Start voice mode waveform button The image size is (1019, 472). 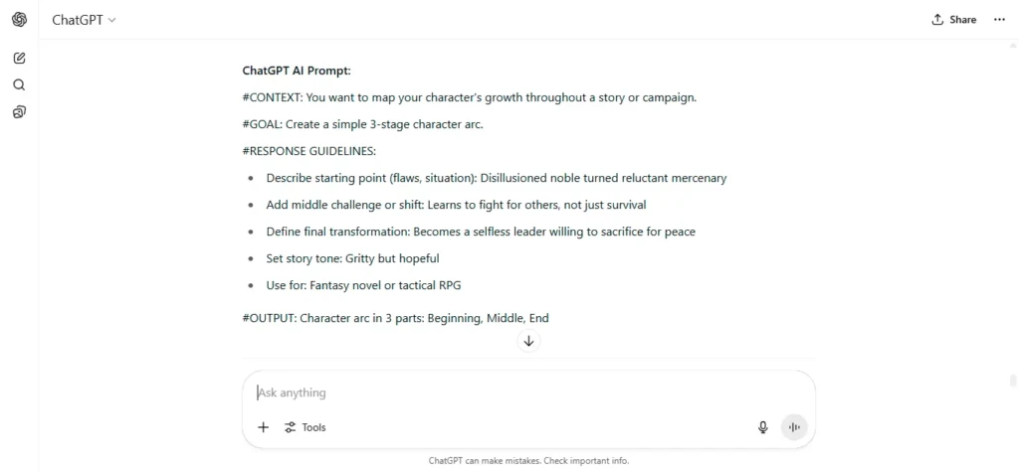pos(793,427)
